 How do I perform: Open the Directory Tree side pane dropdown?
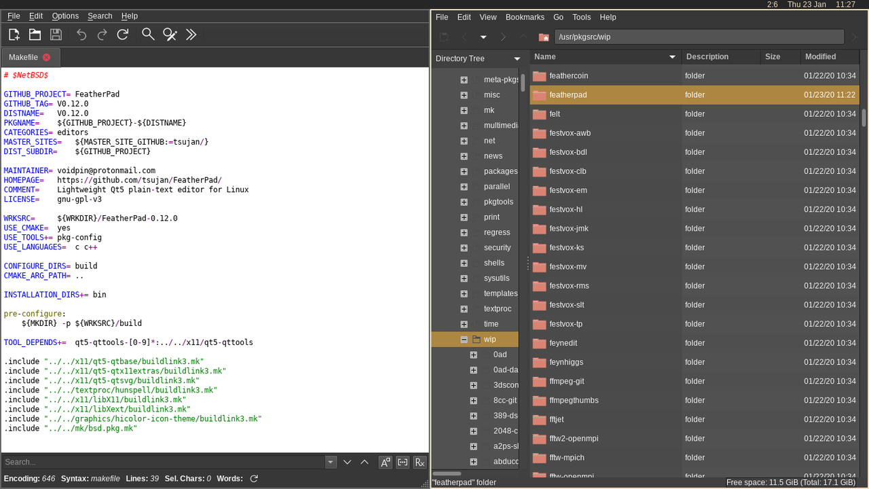point(517,58)
